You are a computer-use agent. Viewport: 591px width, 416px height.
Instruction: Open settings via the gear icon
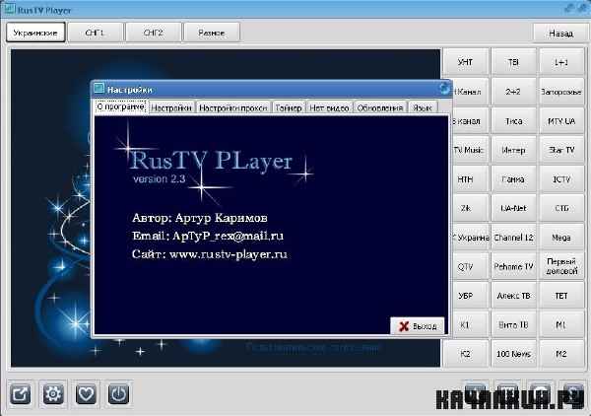click(53, 394)
